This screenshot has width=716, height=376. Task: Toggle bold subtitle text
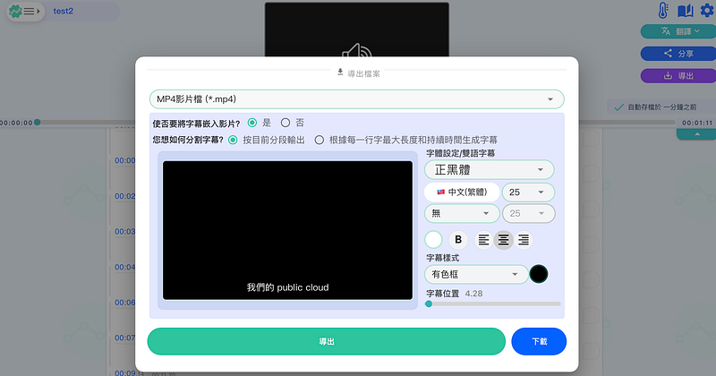click(458, 240)
